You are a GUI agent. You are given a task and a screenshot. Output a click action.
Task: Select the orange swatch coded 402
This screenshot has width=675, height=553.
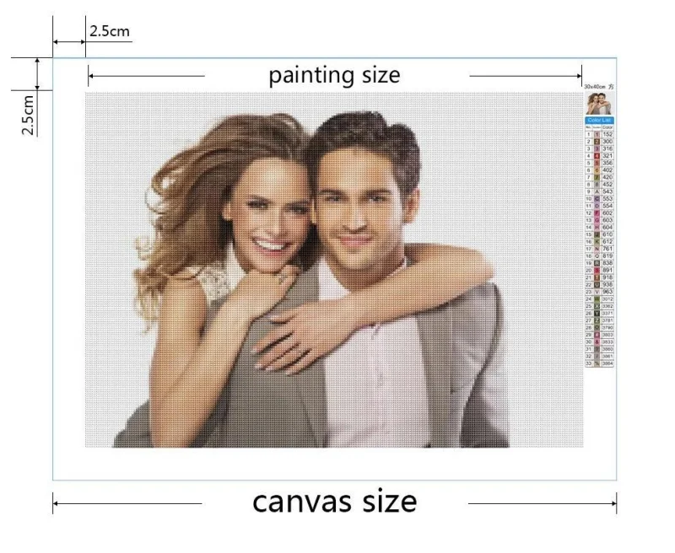597,170
